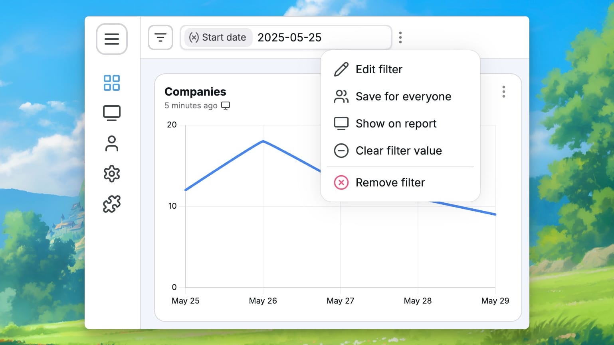Click the filter list icon button
Screen dimensions: 614x345
[x=160, y=38]
